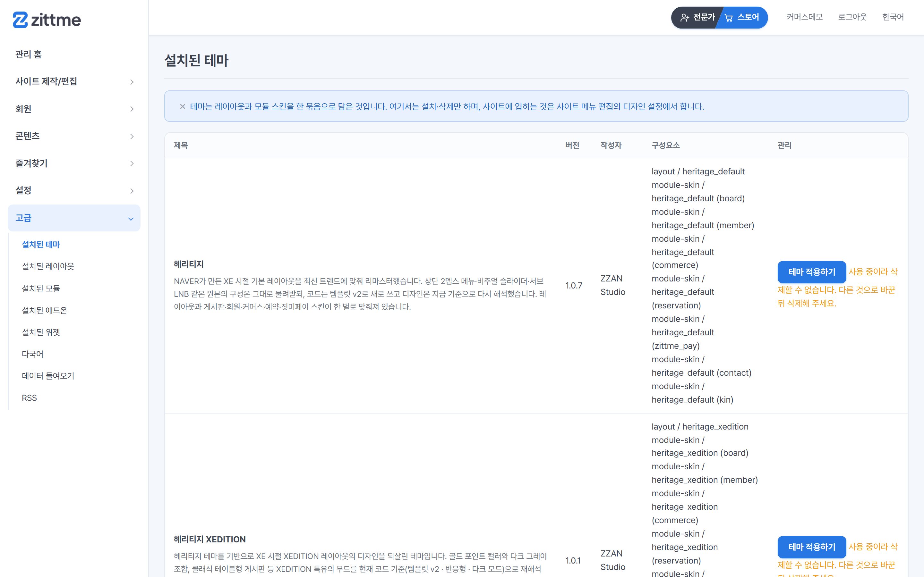This screenshot has height=577, width=924.
Task: Click heritage_default (kin) component text
Action: point(692,399)
